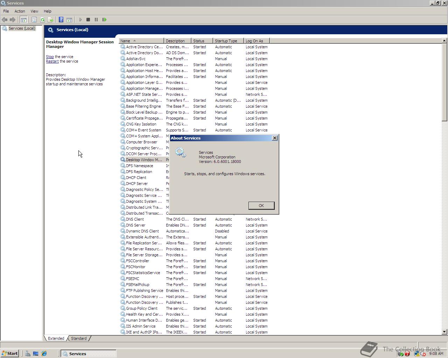Sort by the Description column header

tap(177, 41)
